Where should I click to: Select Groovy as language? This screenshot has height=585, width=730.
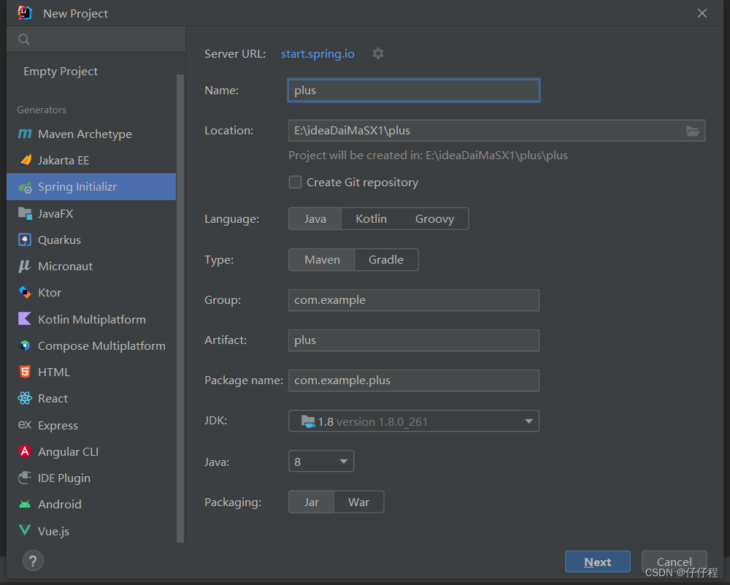click(x=434, y=219)
